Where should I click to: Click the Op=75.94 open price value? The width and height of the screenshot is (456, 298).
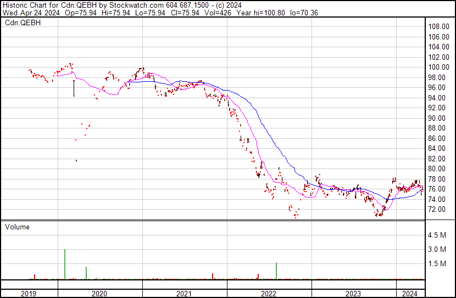click(x=81, y=13)
